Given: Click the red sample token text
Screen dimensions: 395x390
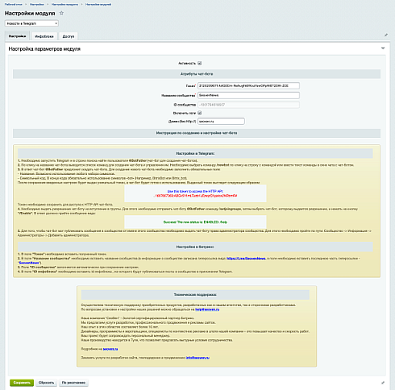Looking at the screenshot, I should (196, 196).
